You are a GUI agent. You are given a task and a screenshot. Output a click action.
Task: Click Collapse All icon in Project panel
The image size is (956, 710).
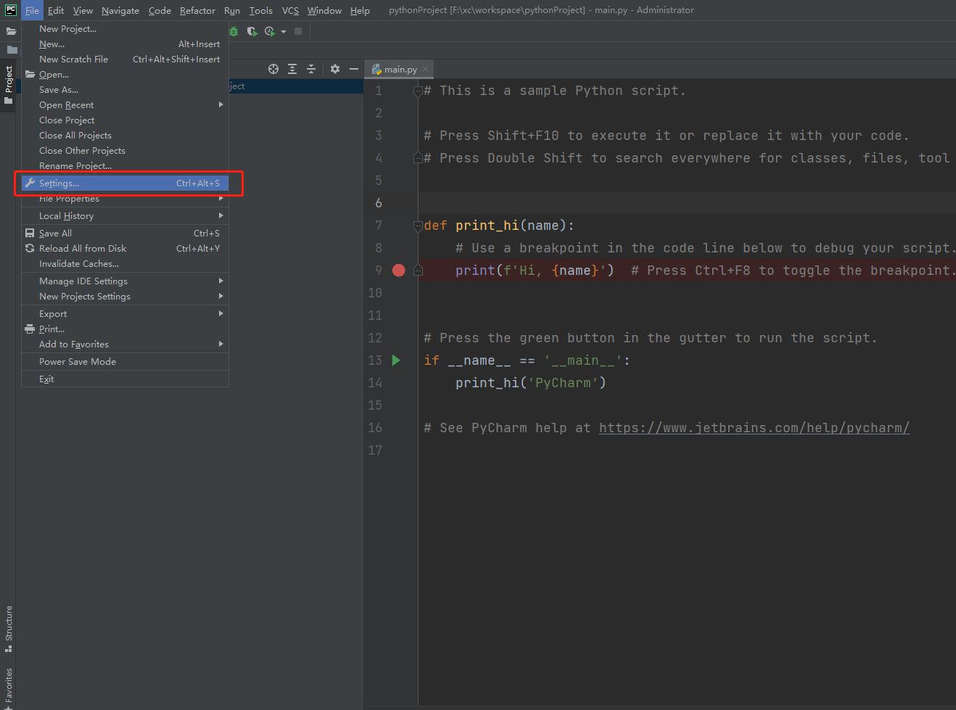click(x=311, y=69)
